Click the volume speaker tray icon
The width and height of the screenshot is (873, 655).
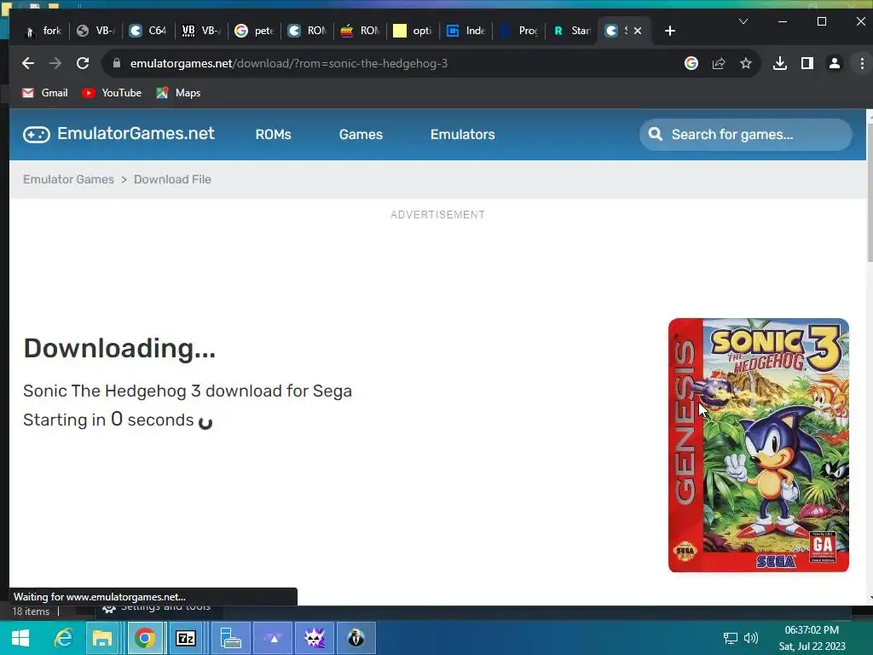coord(751,638)
